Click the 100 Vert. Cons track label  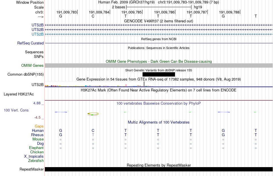coord(16,110)
